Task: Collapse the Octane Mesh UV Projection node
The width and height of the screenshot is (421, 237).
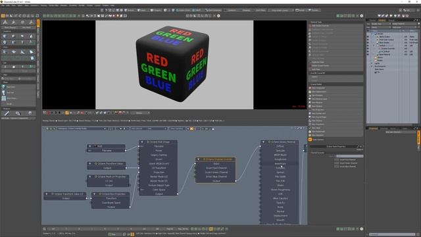Action: coord(90,177)
